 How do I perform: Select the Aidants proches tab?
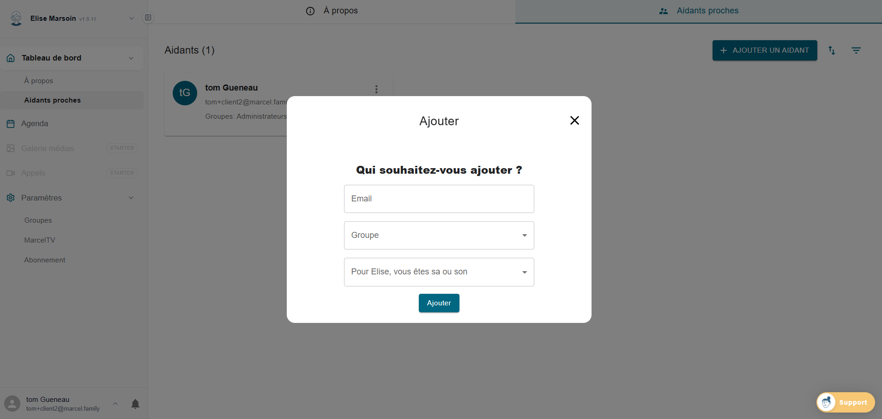point(698,11)
